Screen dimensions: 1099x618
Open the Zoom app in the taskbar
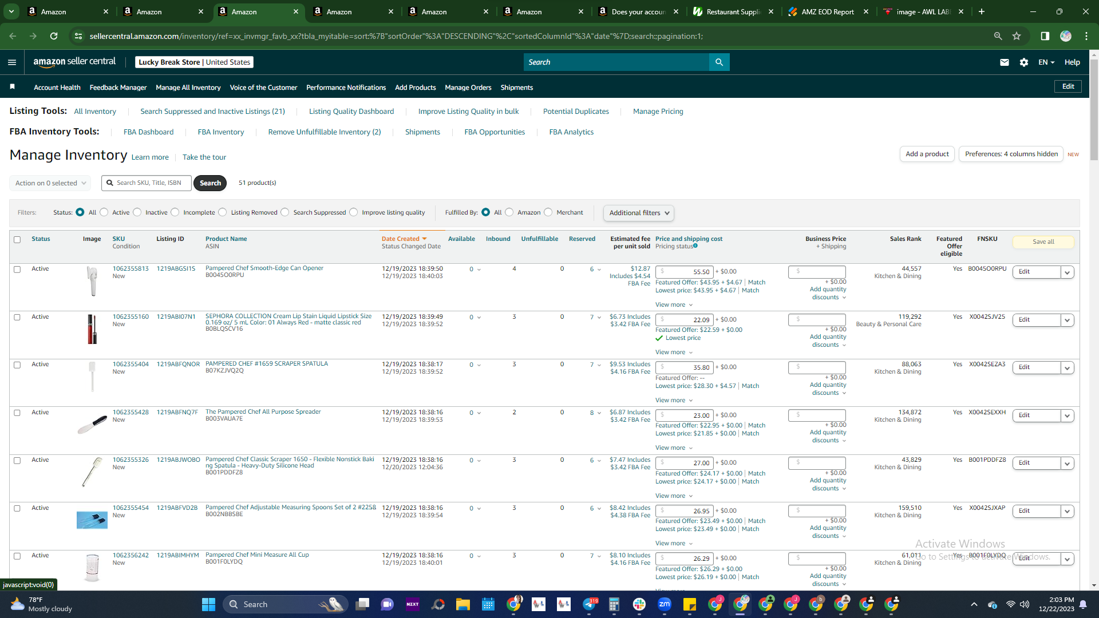pos(665,604)
